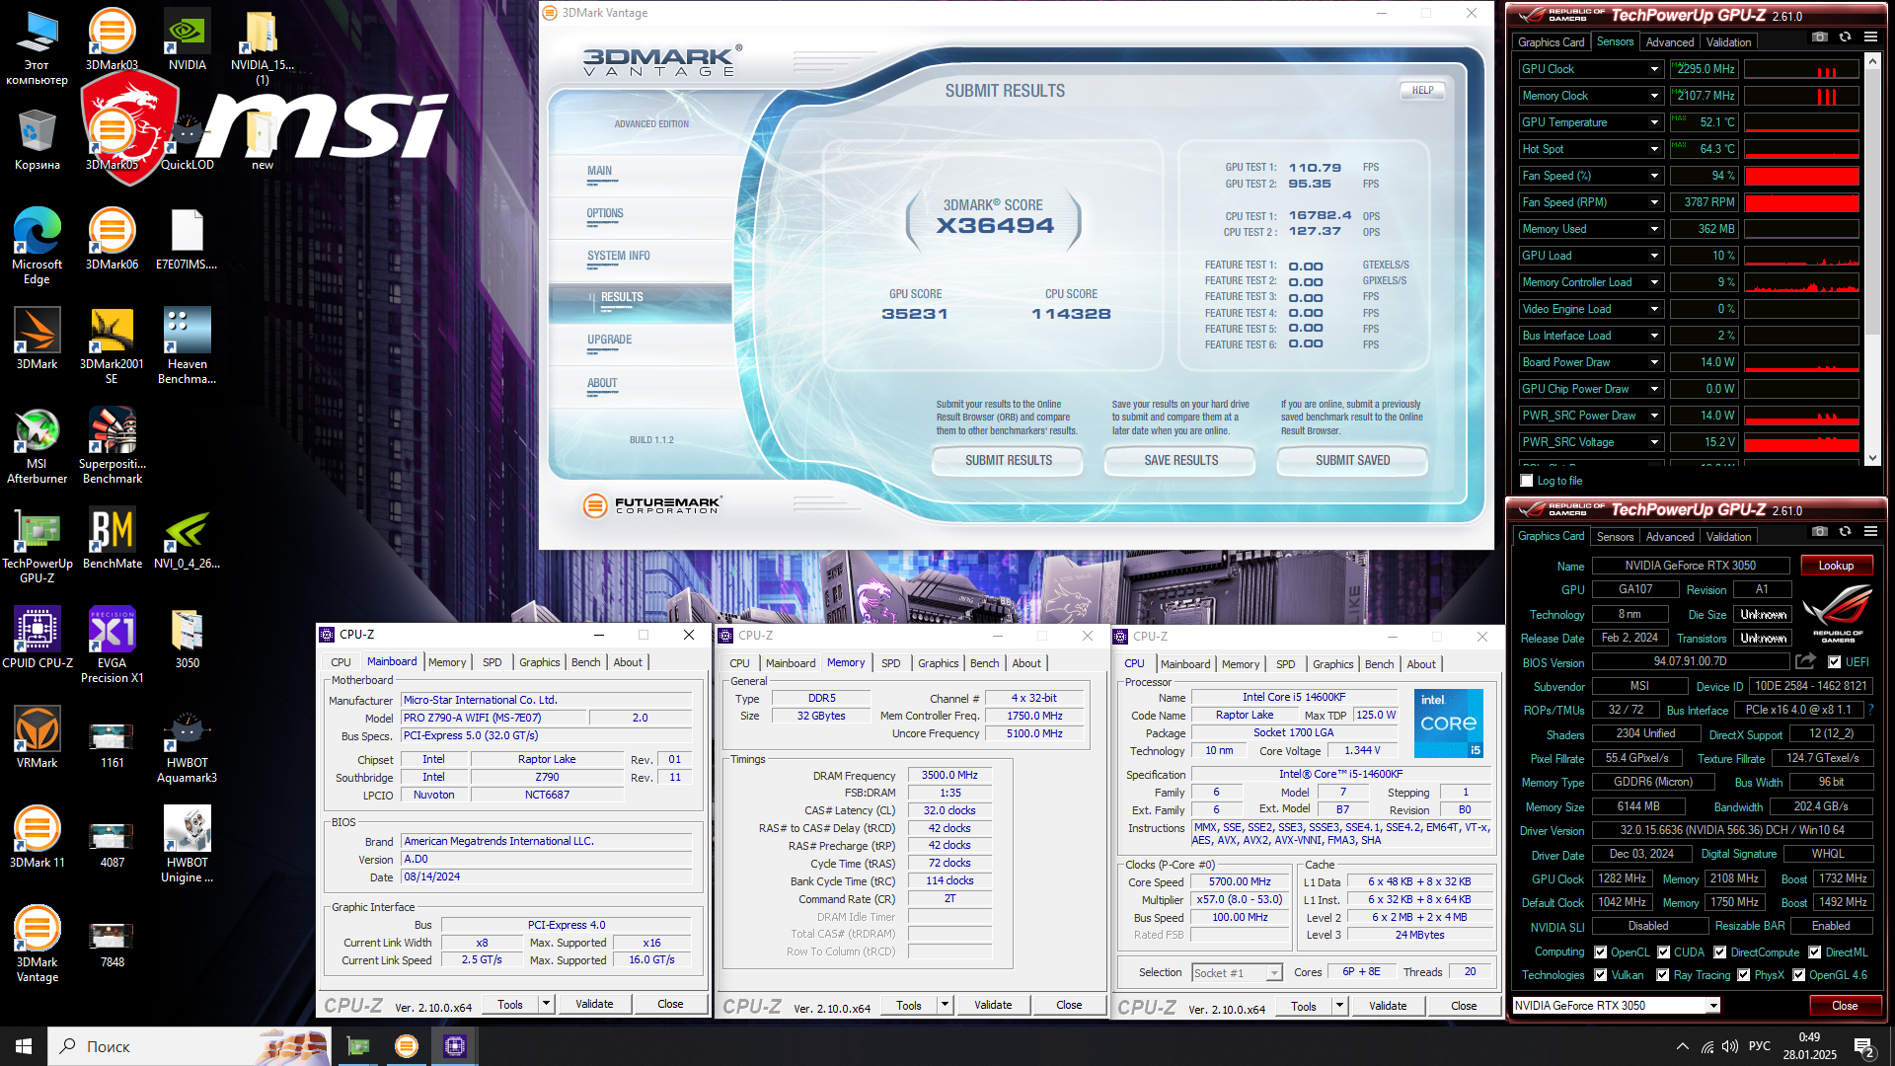
Task: Toggle CUDA computing checkbox
Action: coord(1664,952)
